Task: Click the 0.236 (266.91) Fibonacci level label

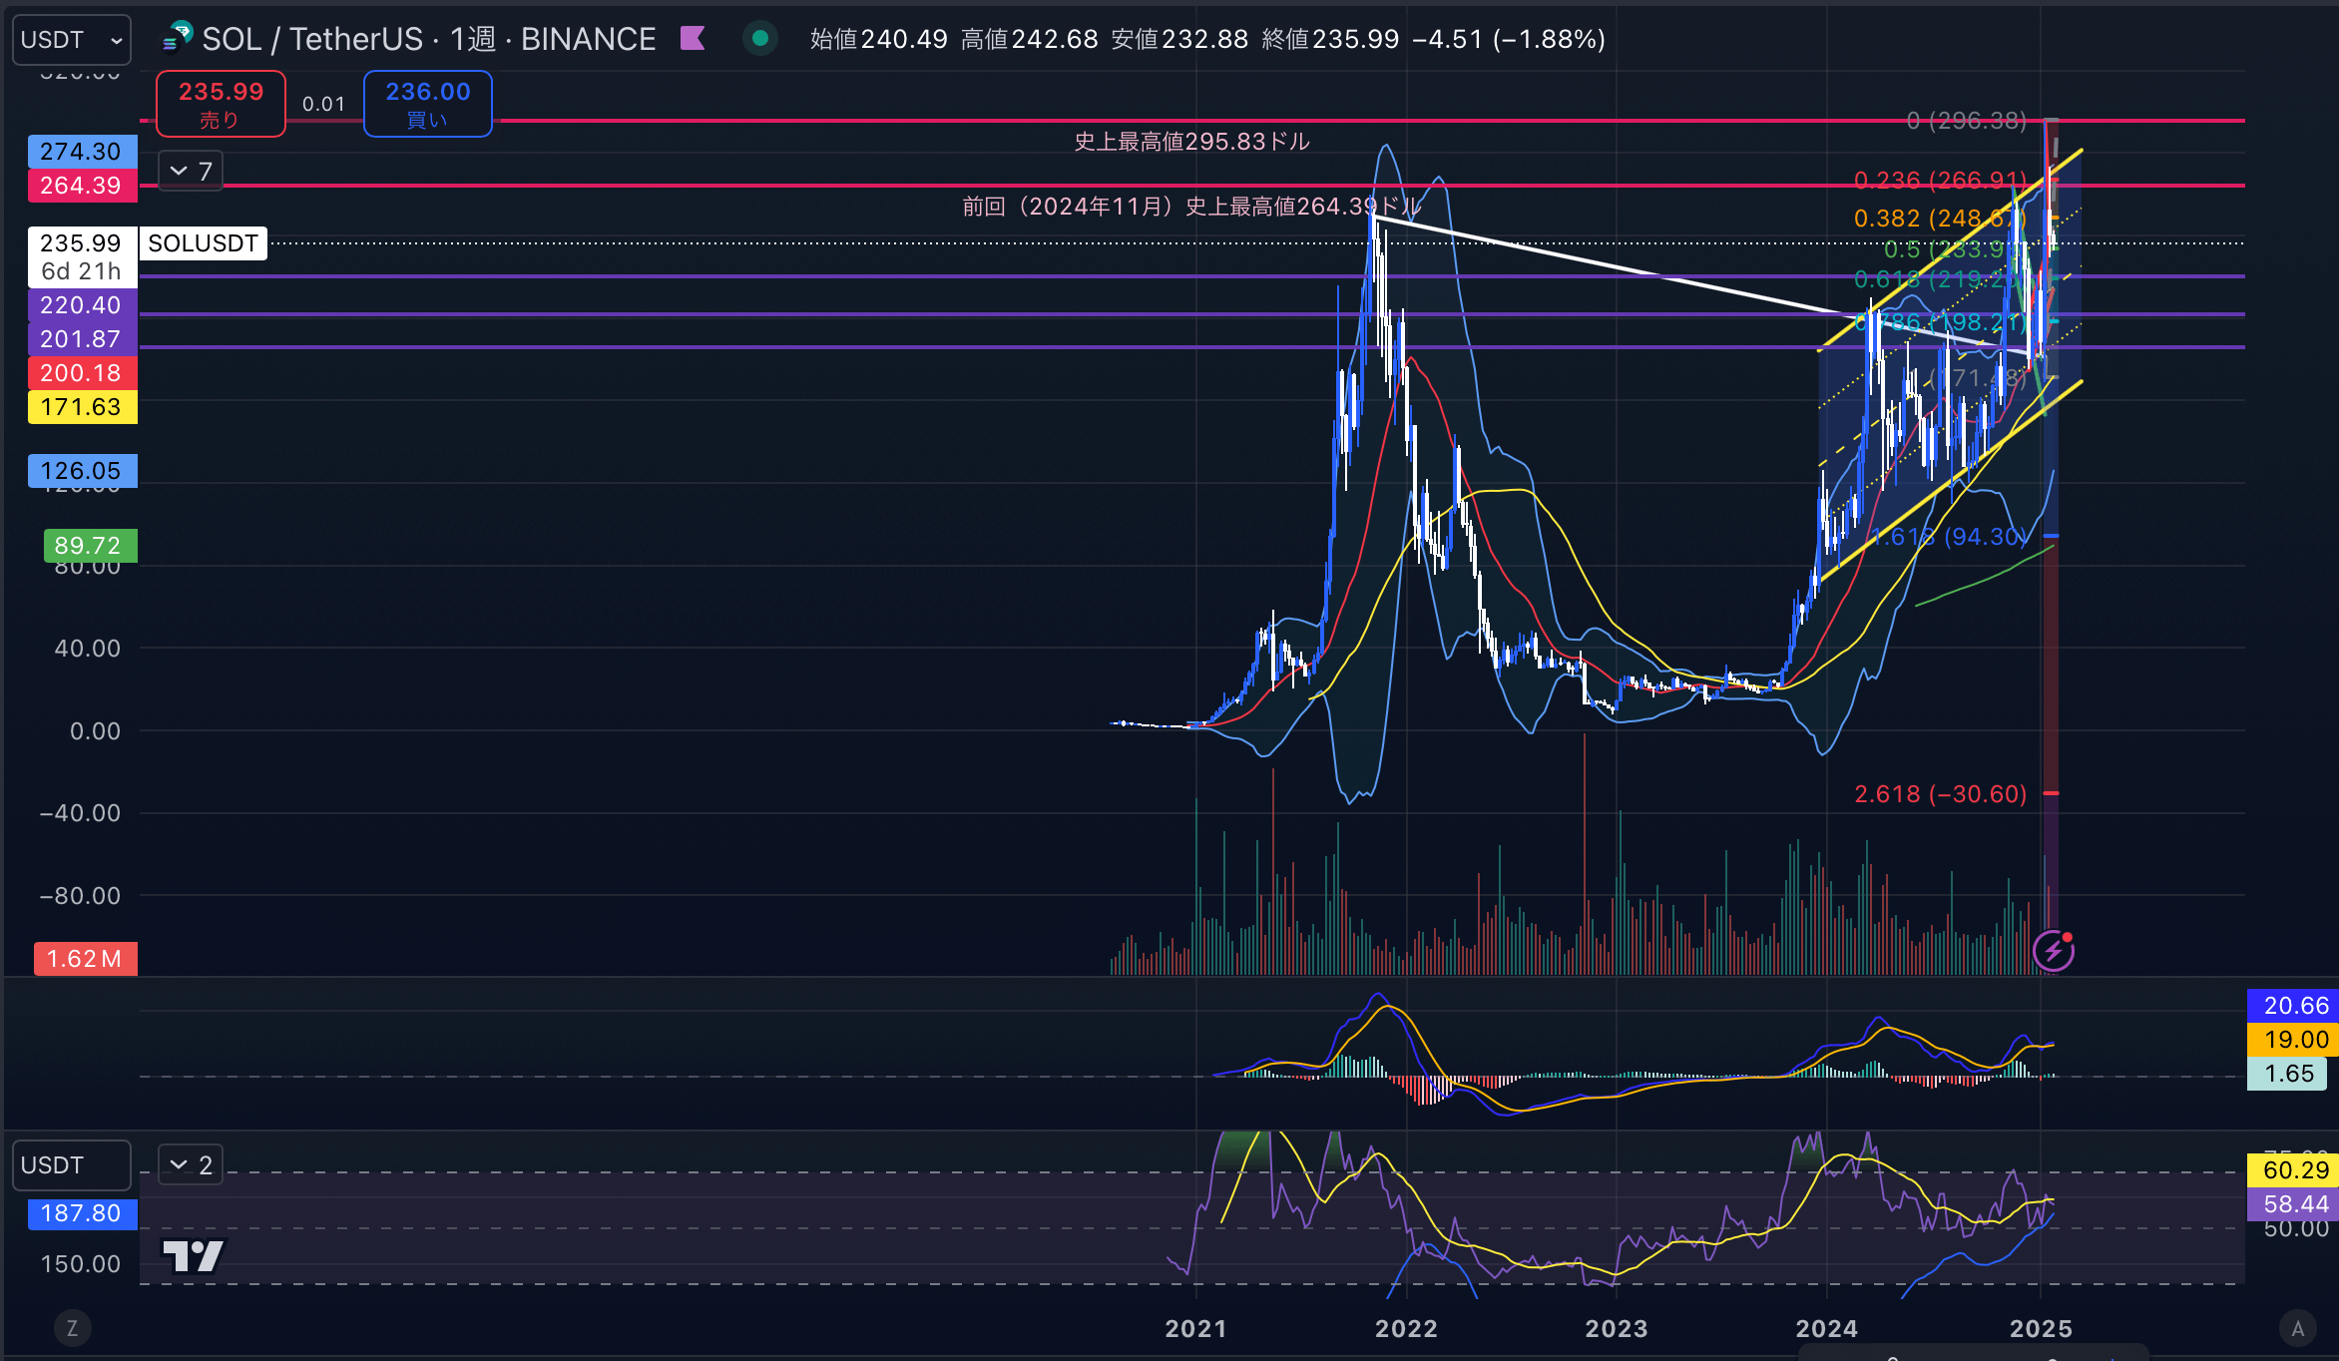Action: click(1940, 181)
